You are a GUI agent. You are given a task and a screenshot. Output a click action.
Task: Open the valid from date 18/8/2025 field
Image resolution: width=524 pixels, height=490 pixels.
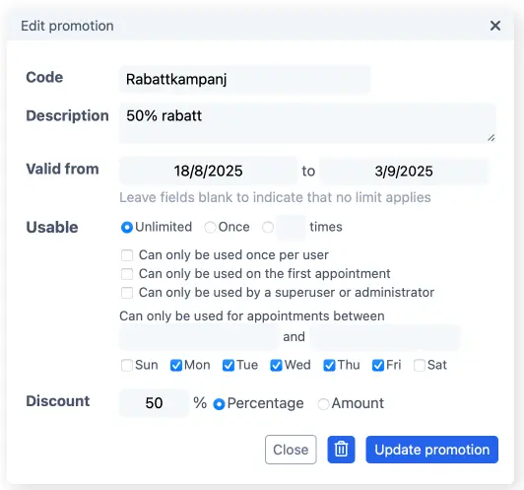coord(208,171)
